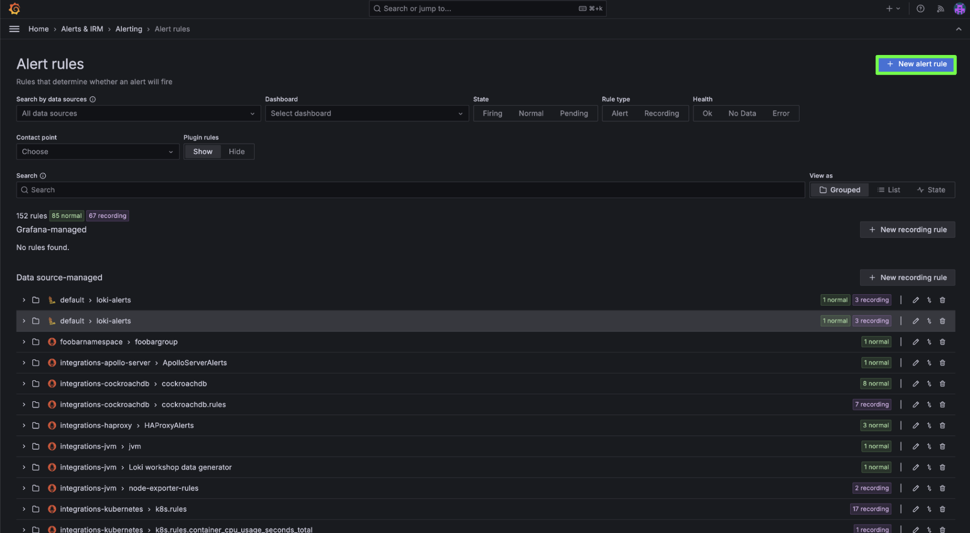Screen dimensions: 970x533
Task: Filter rules by Firing state
Action: click(x=492, y=113)
